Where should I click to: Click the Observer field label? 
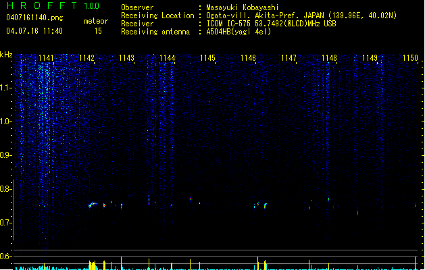click(x=137, y=7)
